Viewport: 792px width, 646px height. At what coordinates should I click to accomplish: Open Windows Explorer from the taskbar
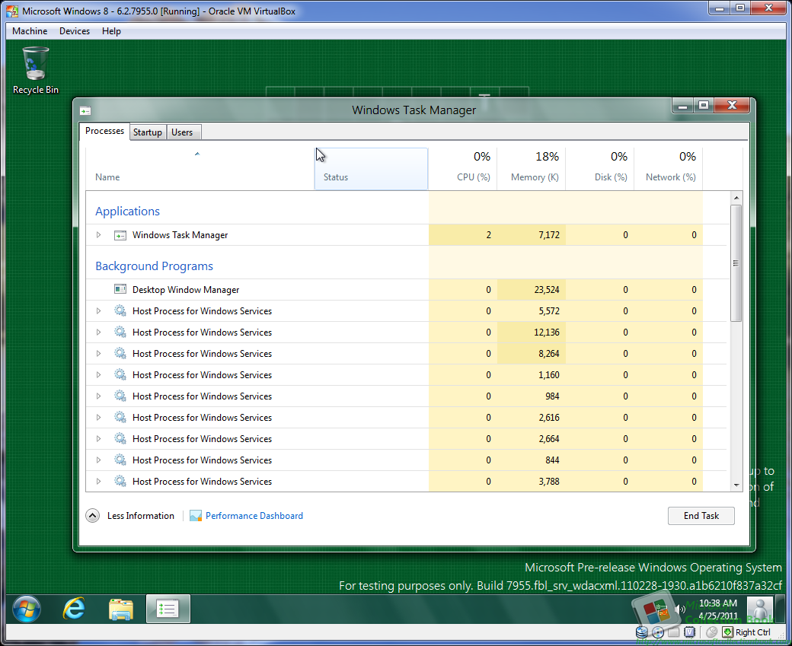[x=121, y=609]
